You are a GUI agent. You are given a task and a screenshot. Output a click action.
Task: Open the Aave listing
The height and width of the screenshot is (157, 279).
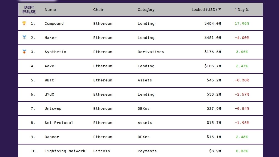click(141, 66)
